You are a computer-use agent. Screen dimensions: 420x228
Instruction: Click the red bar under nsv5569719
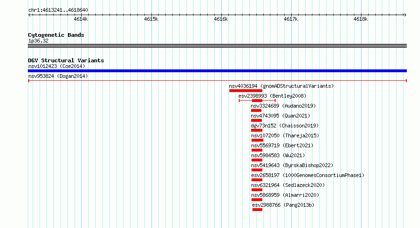pyautogui.click(x=257, y=150)
